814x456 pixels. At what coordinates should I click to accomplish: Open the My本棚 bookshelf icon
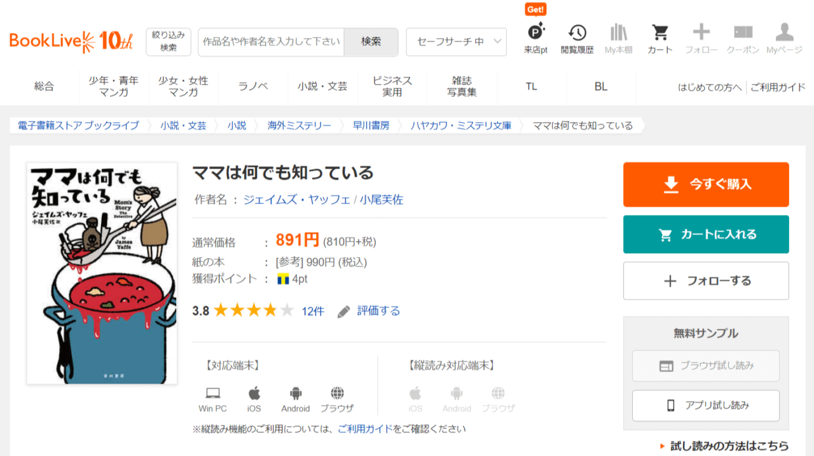click(x=618, y=33)
